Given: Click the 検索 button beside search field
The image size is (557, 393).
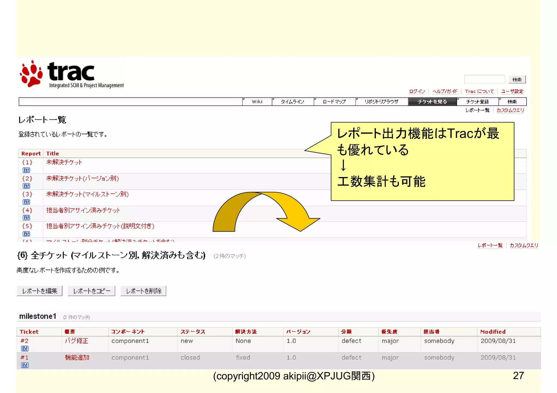Looking at the screenshot, I should coord(517,80).
